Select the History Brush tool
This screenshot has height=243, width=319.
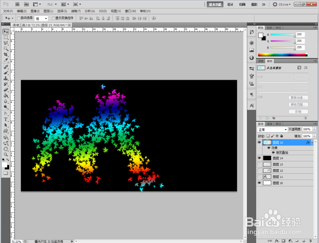coord(6,84)
